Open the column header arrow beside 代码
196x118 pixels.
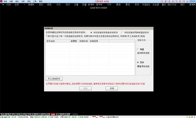3,5
